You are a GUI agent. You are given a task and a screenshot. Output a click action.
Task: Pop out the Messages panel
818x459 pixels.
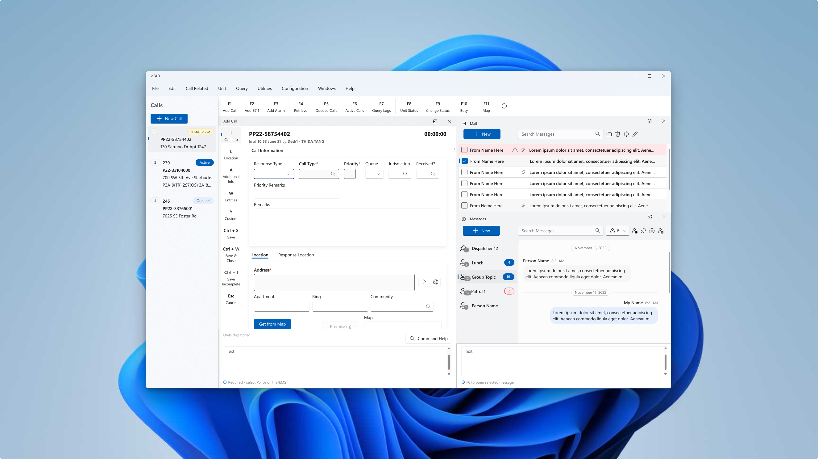tap(650, 217)
